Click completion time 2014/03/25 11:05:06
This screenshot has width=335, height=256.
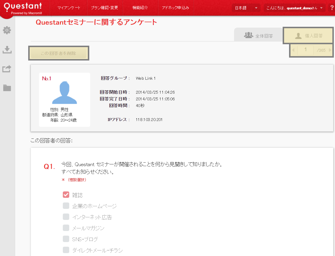click(155, 99)
